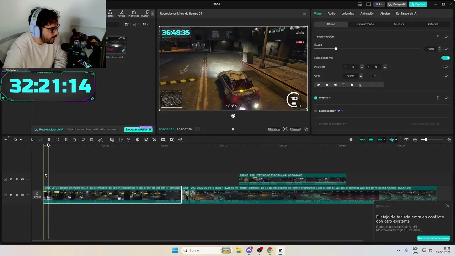Reset the Transformación settings
This screenshot has width=455, height=256.
click(438, 37)
